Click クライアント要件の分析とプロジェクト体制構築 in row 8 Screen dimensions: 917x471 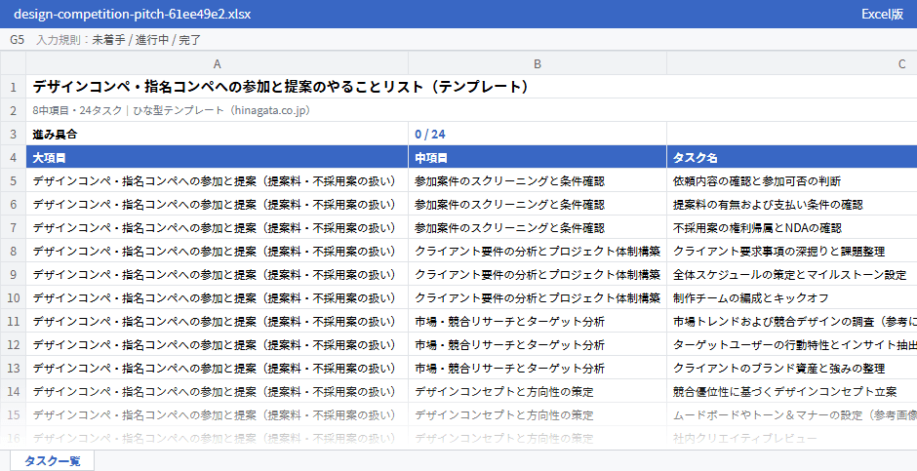coord(538,251)
